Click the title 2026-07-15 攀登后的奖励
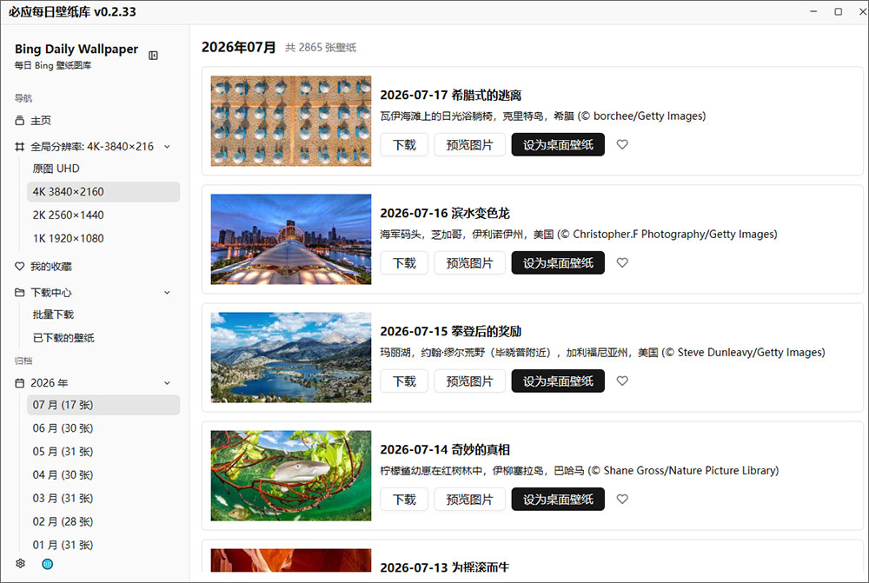Image resolution: width=869 pixels, height=583 pixels. (450, 331)
